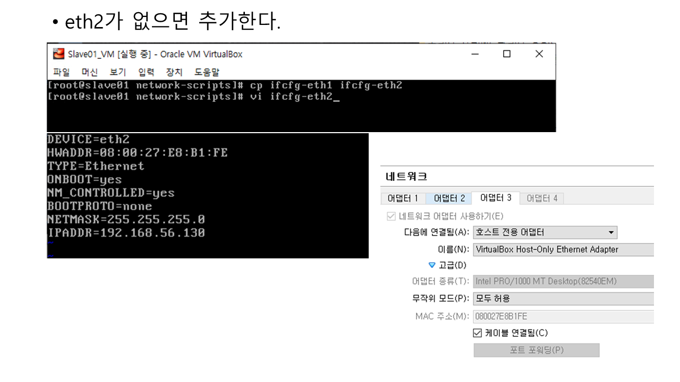
Task: Select the 어댑터 3 tab
Action: 495,198
